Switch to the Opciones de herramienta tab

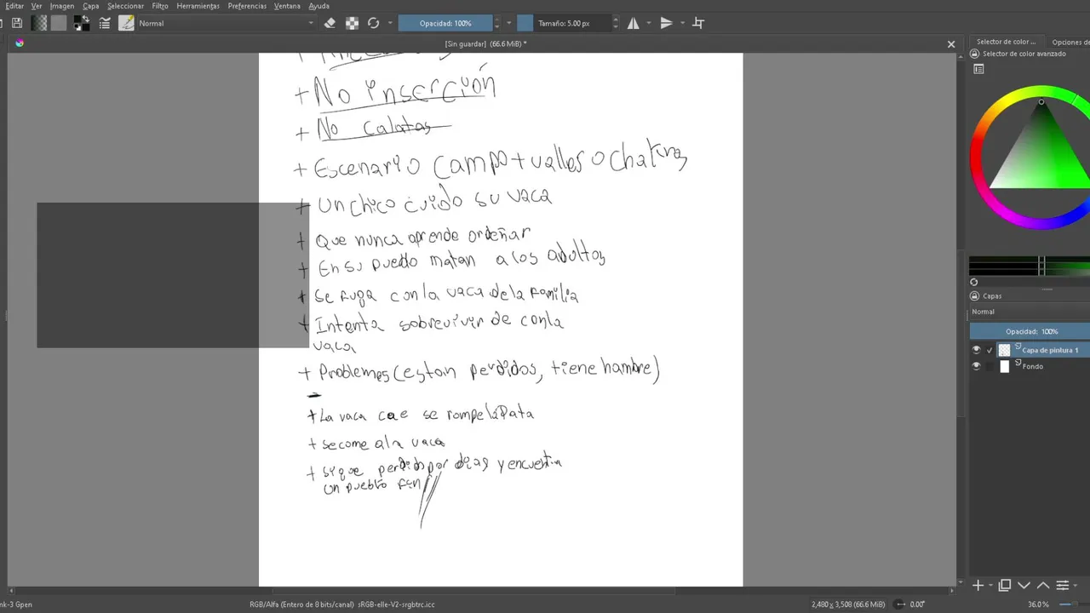tap(1070, 42)
